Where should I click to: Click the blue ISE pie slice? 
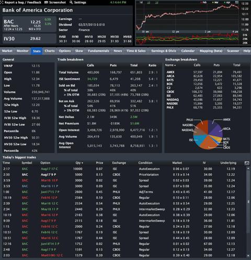pos(199,139)
